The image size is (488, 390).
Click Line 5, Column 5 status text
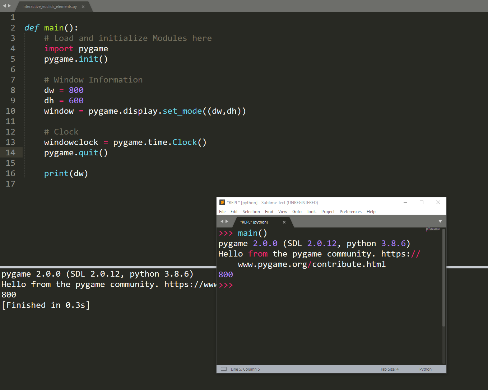245,369
